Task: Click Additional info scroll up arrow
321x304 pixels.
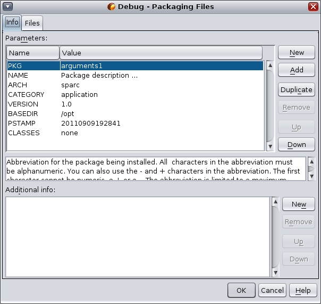Action: [275, 202]
